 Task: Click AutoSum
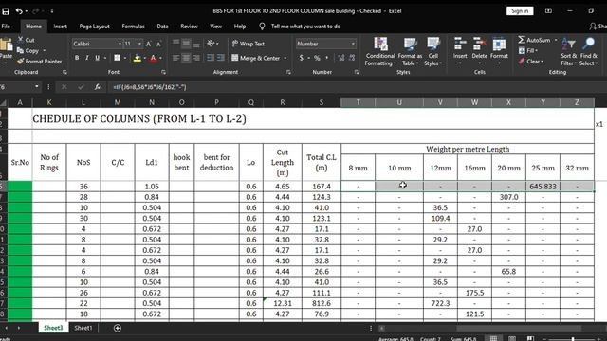[534, 40]
